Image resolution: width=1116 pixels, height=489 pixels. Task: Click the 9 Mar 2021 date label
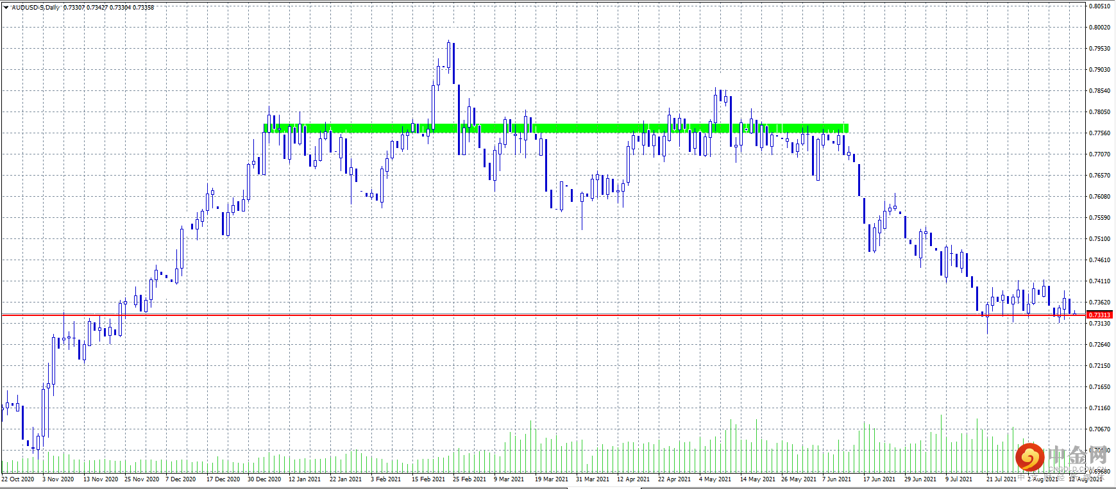pyautogui.click(x=509, y=479)
